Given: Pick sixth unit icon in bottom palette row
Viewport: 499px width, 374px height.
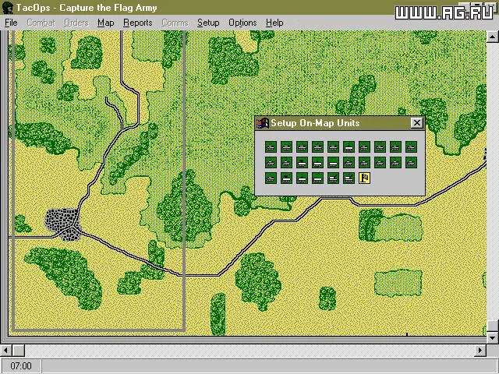Looking at the screenshot, I should coord(349,178).
